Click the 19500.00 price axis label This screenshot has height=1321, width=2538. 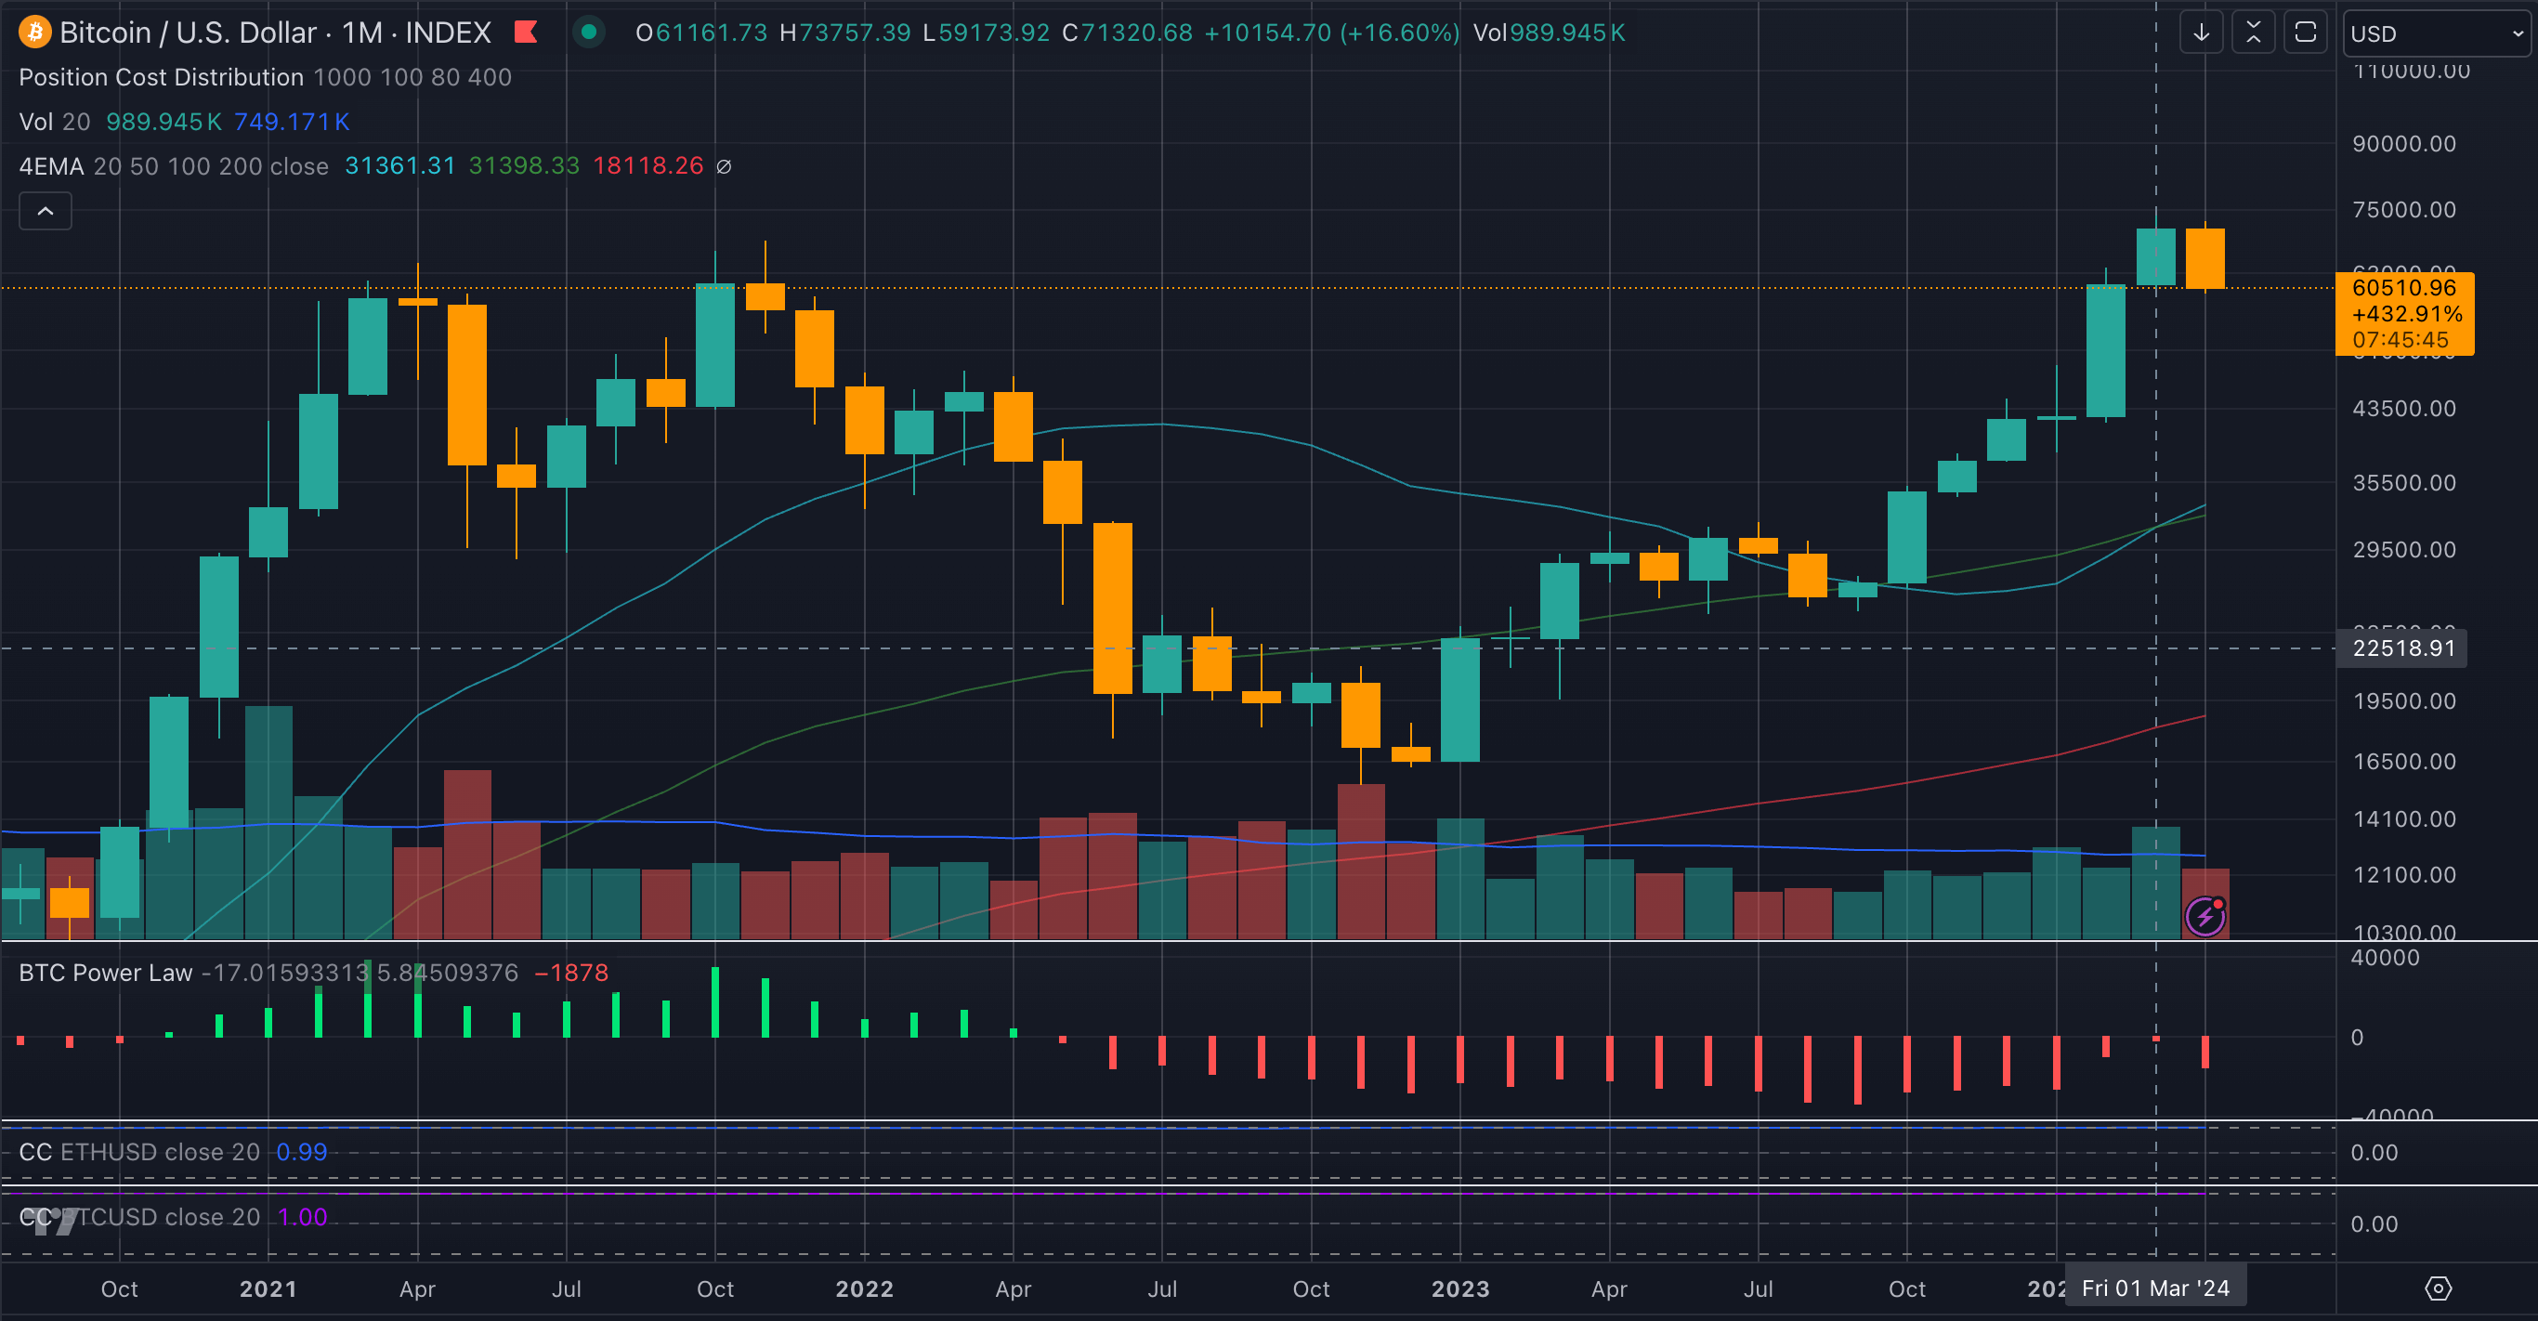tap(2404, 701)
